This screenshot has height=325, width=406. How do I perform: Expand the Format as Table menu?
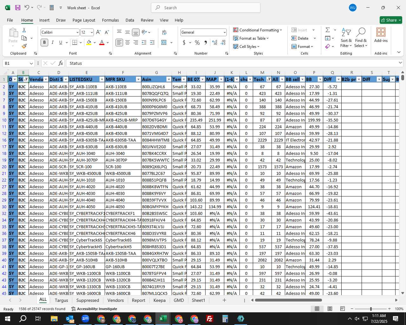251,38
